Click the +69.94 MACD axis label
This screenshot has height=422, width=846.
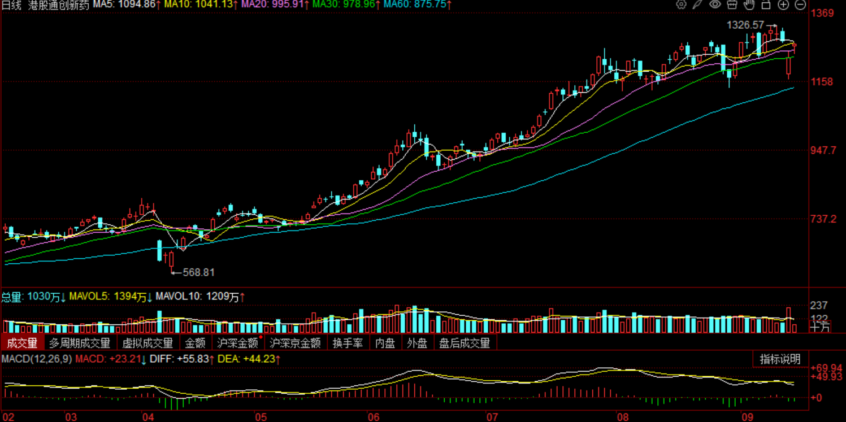[826, 368]
